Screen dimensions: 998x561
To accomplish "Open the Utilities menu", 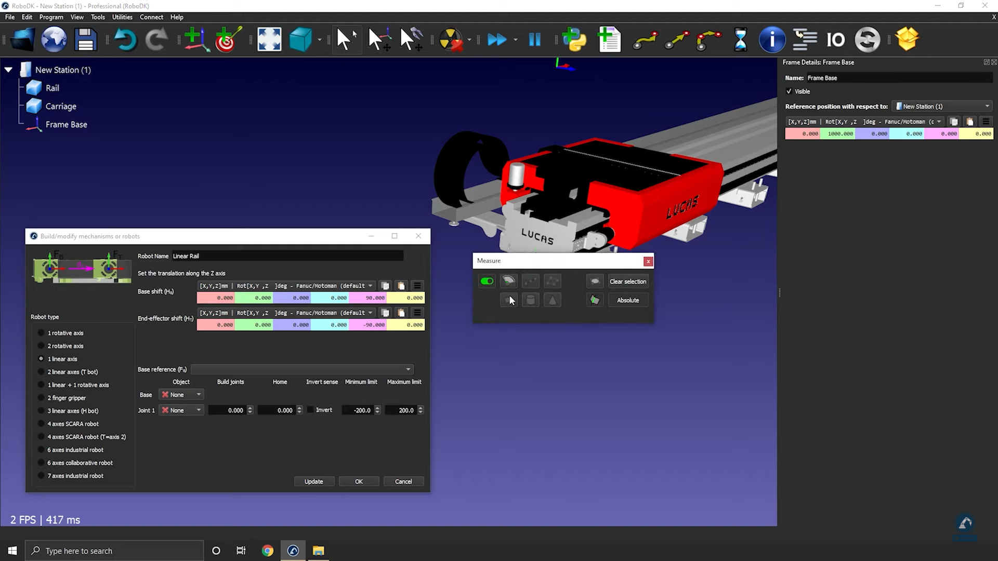I will pos(122,17).
